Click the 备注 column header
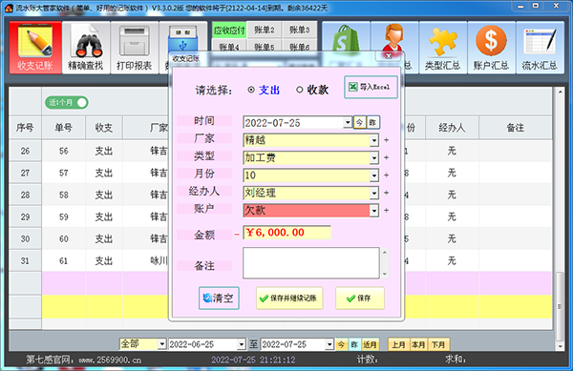The height and width of the screenshot is (371, 573). 516,128
